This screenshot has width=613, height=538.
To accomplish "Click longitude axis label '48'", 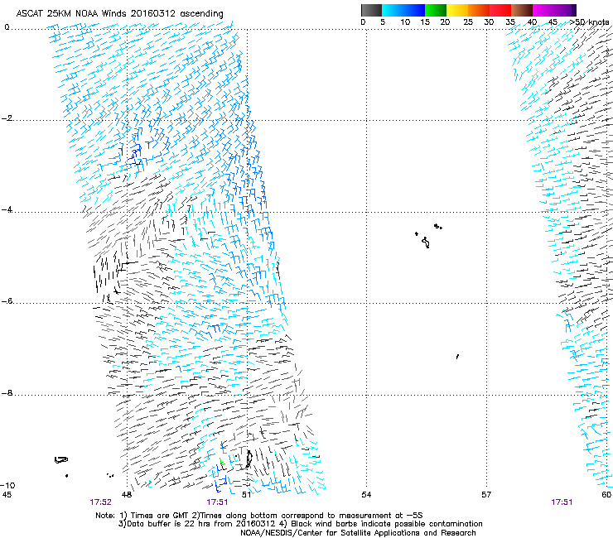I will 127,495.
